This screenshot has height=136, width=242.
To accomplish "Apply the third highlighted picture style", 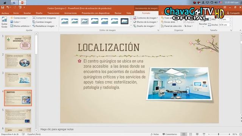I will coord(85,21).
